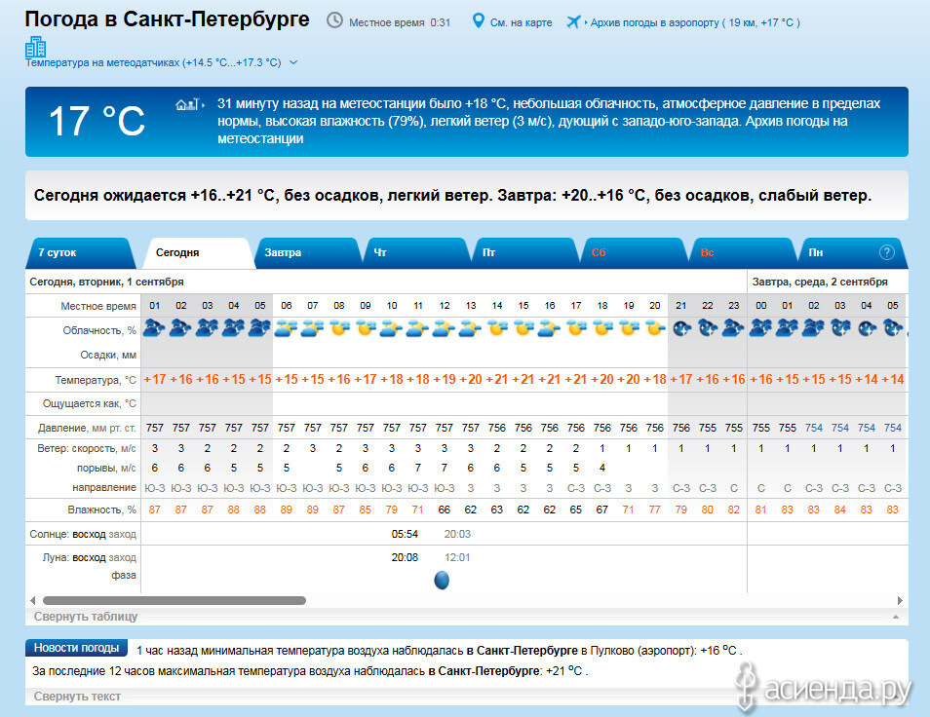Open the airport weather archive link
Viewport: 930px width, 717px height.
(695, 22)
